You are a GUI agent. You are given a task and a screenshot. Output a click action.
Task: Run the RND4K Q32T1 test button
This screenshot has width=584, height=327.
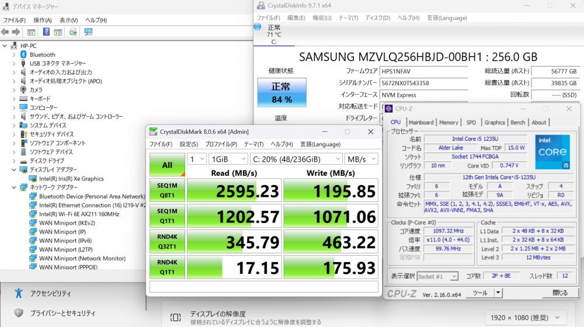coord(167,242)
